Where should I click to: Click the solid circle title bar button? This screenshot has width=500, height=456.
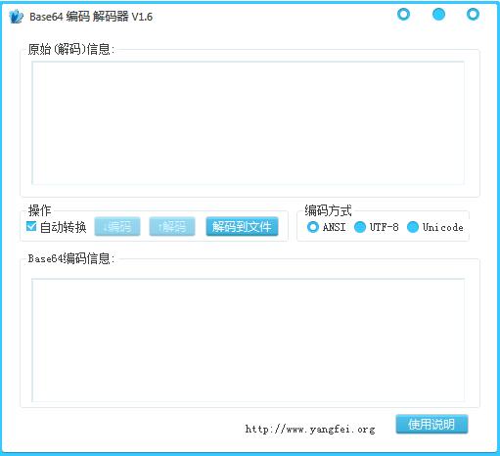coord(438,15)
